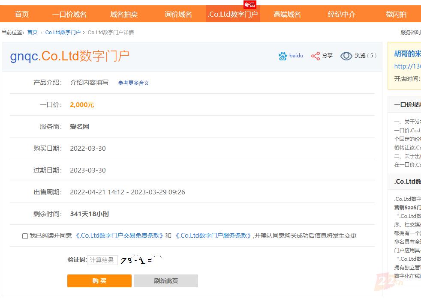Click the captcha image to refresh it
The image size is (421, 298).
coord(141,260)
